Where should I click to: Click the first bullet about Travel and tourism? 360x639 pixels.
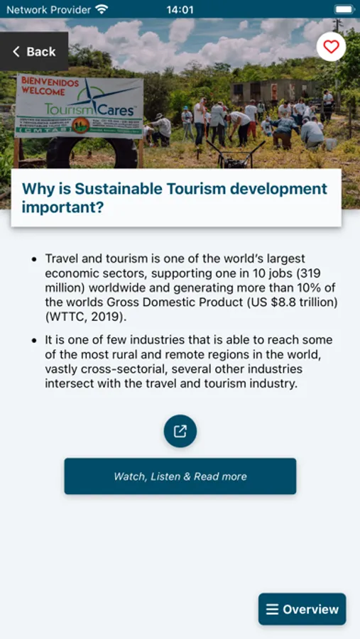pyautogui.click(x=190, y=288)
